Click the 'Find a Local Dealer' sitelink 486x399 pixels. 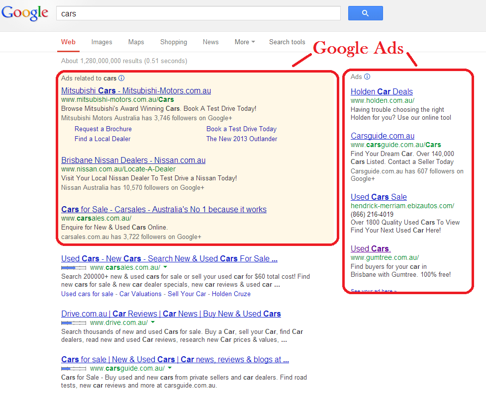[x=102, y=139]
